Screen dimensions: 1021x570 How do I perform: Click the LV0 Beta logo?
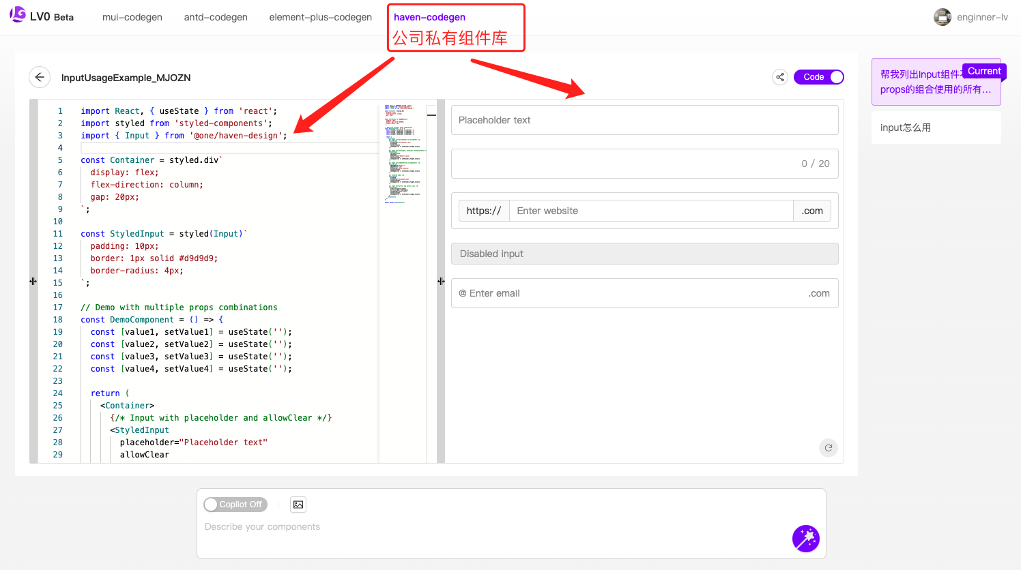click(42, 16)
